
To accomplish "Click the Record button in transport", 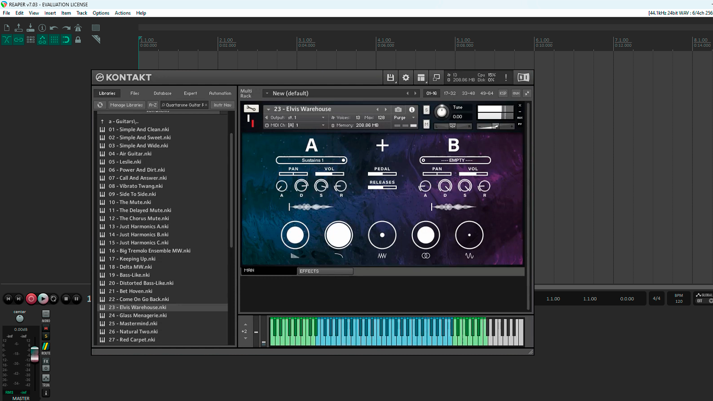I will click(x=31, y=299).
